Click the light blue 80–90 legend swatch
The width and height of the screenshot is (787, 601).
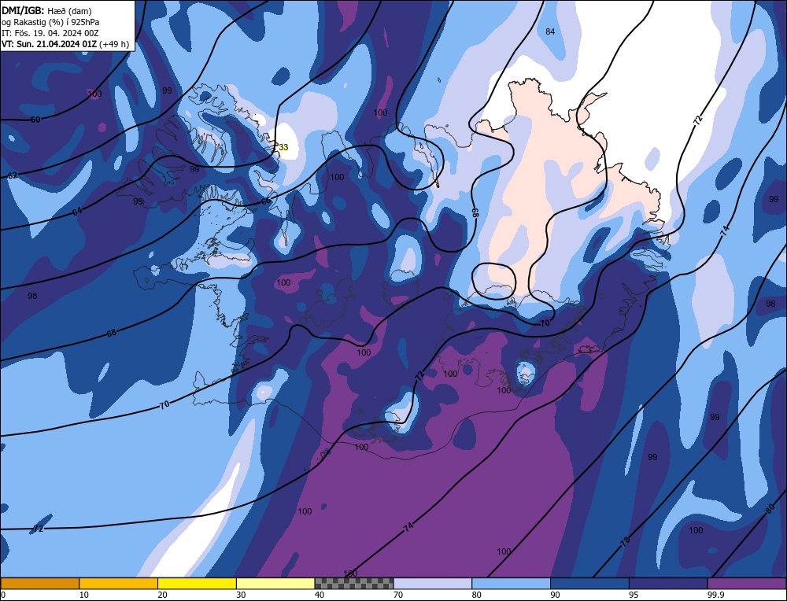[511, 583]
